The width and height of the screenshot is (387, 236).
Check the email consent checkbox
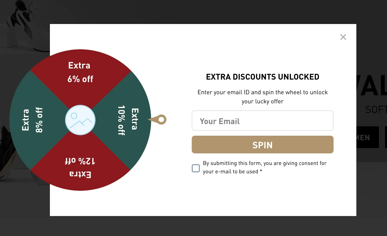coord(196,168)
